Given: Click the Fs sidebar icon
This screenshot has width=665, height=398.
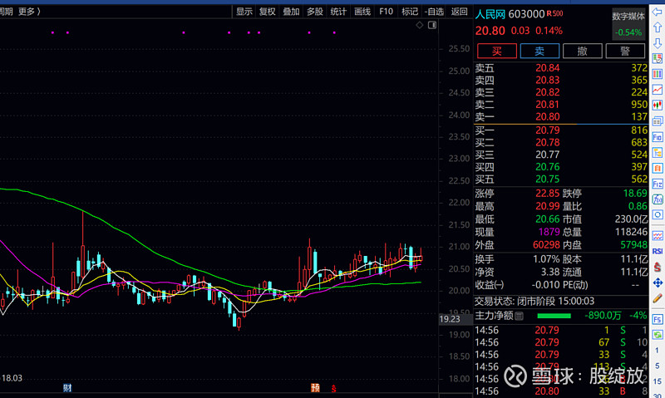Looking at the screenshot, I should point(657,319).
